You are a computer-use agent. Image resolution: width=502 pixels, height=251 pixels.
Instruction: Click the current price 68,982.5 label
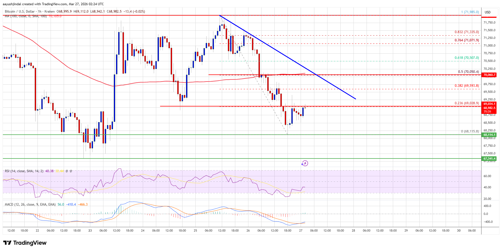[x=489, y=108]
